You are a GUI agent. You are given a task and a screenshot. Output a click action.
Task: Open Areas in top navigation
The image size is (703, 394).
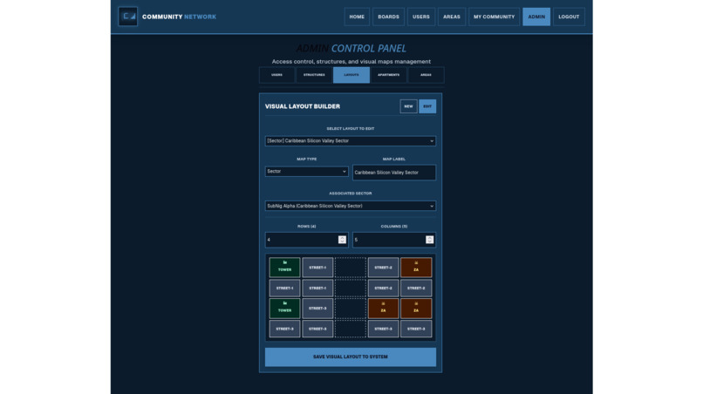pos(452,17)
